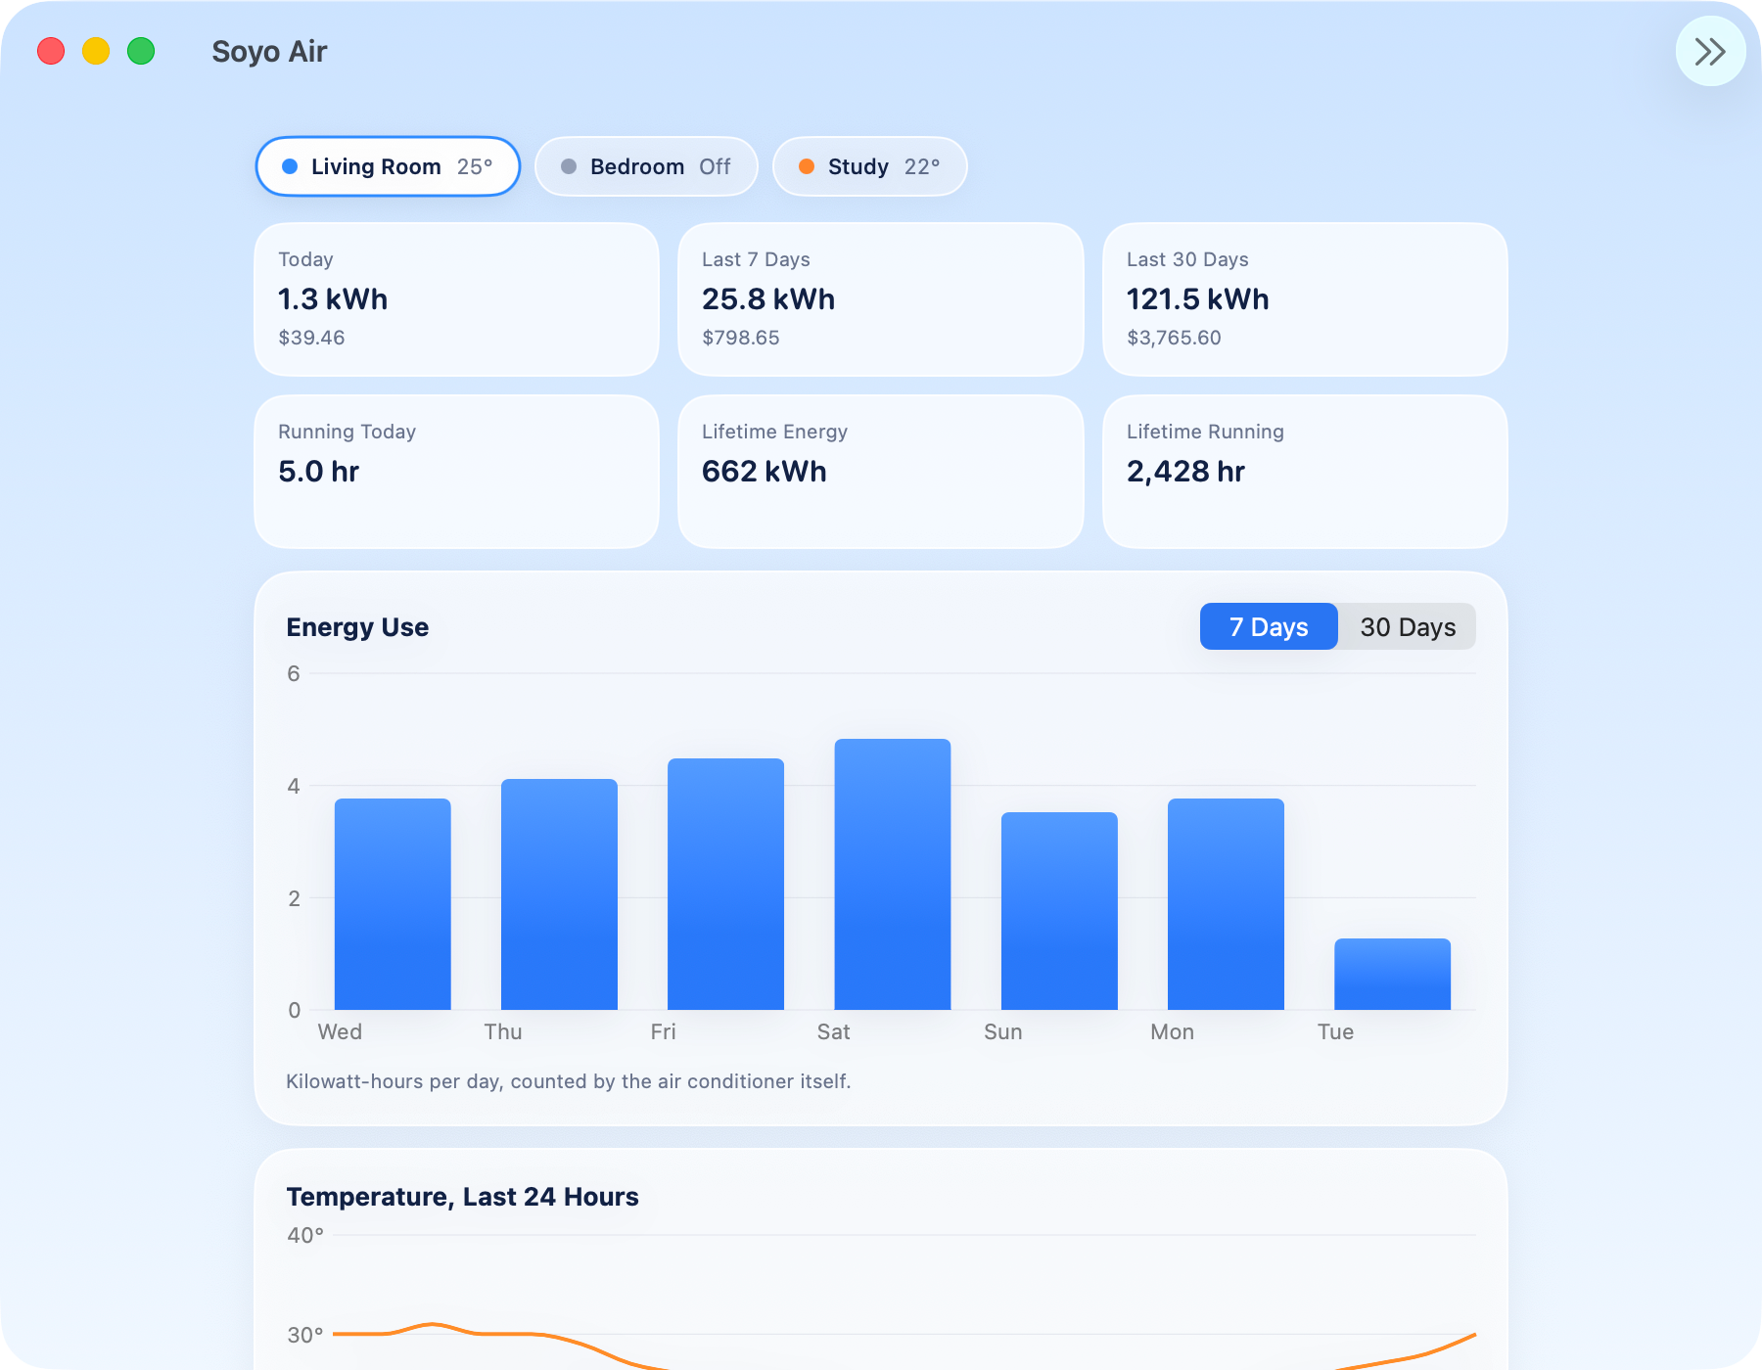Expand the sidebar with double chevron button
Image resolution: width=1762 pixels, height=1370 pixels.
[x=1710, y=51]
